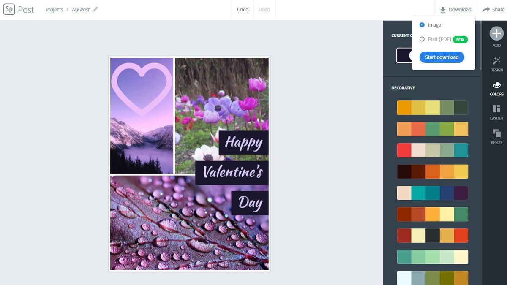The image size is (507, 285).
Task: Switch to the LAYOUT panel
Action: pyautogui.click(x=496, y=111)
